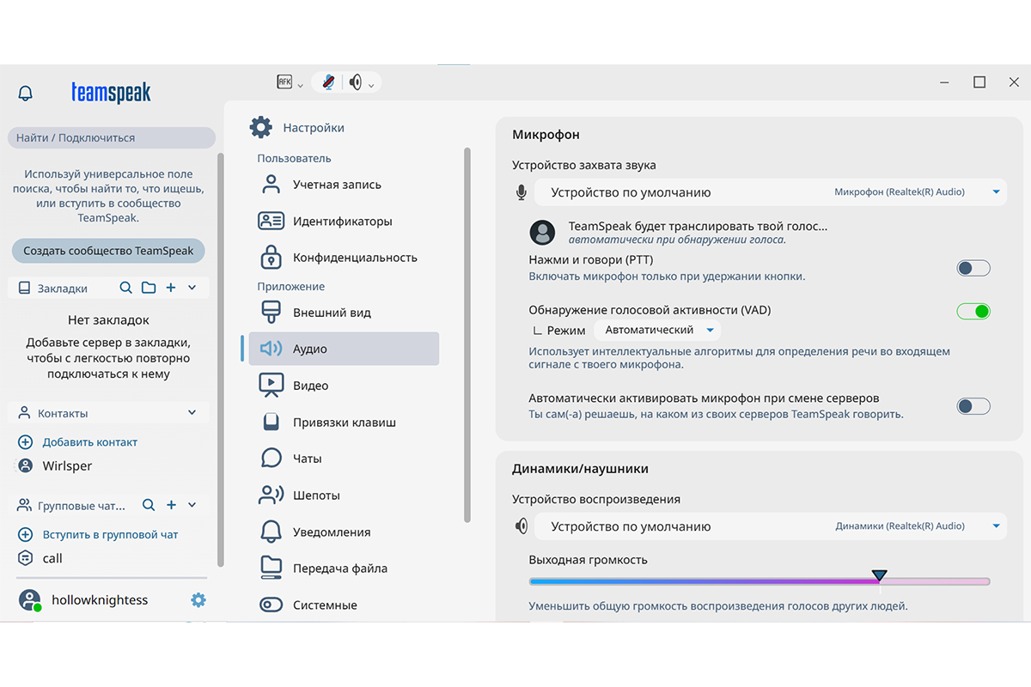This screenshot has height=687, width=1031.
Task: Open the Видео settings section
Action: coord(311,385)
